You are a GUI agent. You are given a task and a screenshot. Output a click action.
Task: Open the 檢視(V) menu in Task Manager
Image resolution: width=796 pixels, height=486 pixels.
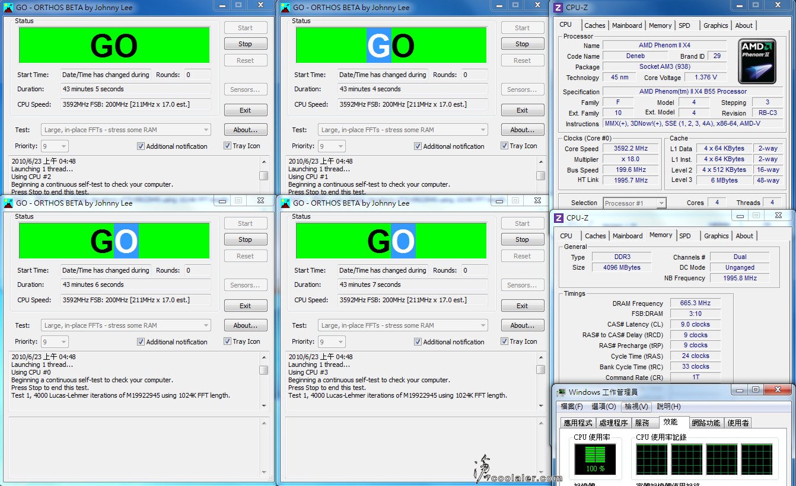click(x=636, y=407)
